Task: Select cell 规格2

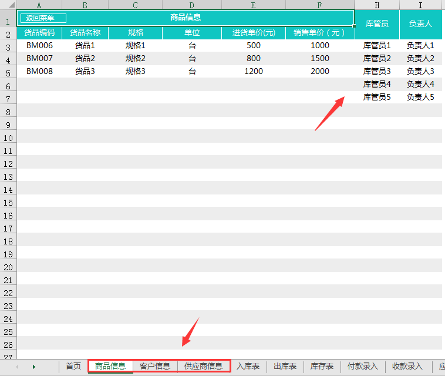Action: 136,59
